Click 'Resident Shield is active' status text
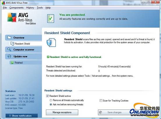 tap(76, 57)
